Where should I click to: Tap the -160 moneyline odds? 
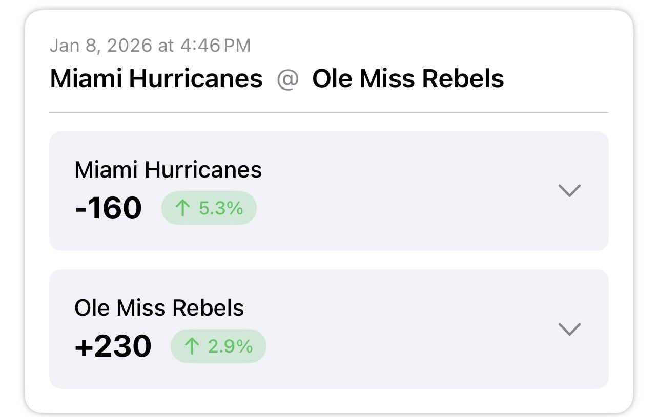(x=108, y=208)
